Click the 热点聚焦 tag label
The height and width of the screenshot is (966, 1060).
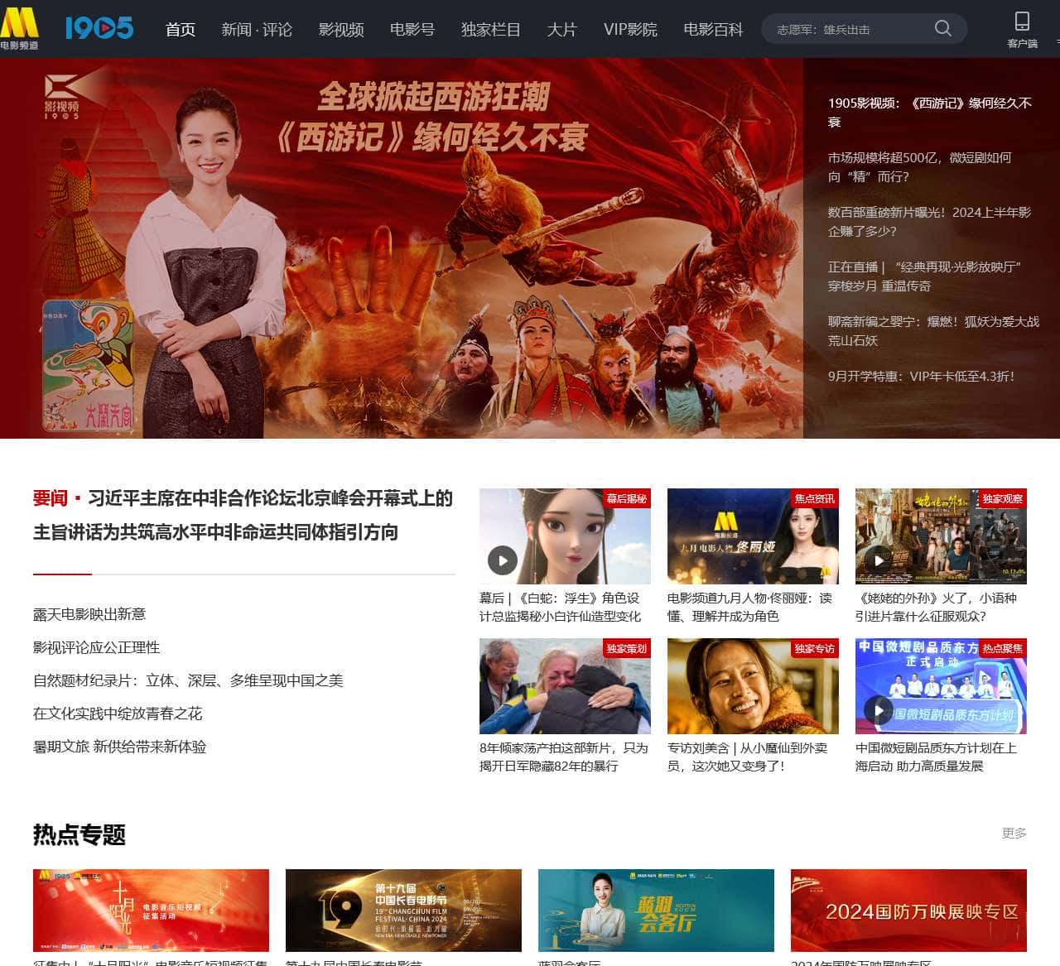(1002, 648)
